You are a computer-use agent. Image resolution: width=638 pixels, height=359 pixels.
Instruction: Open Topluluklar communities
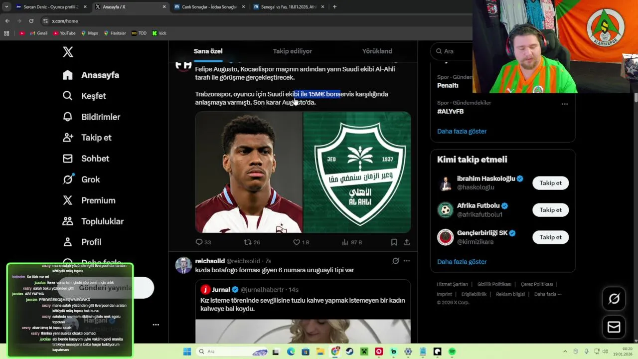(x=93, y=221)
